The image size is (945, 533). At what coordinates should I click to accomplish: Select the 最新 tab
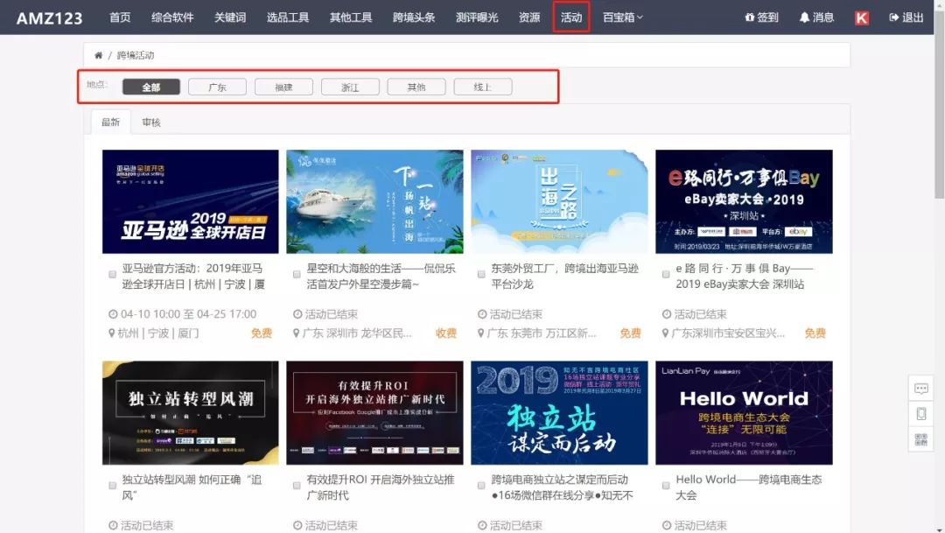click(109, 122)
